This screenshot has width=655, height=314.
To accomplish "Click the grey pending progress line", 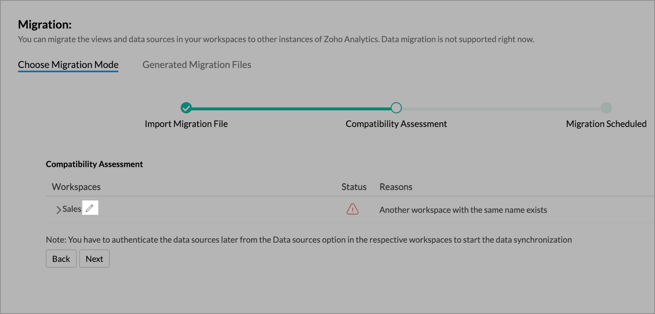I will click(x=501, y=109).
